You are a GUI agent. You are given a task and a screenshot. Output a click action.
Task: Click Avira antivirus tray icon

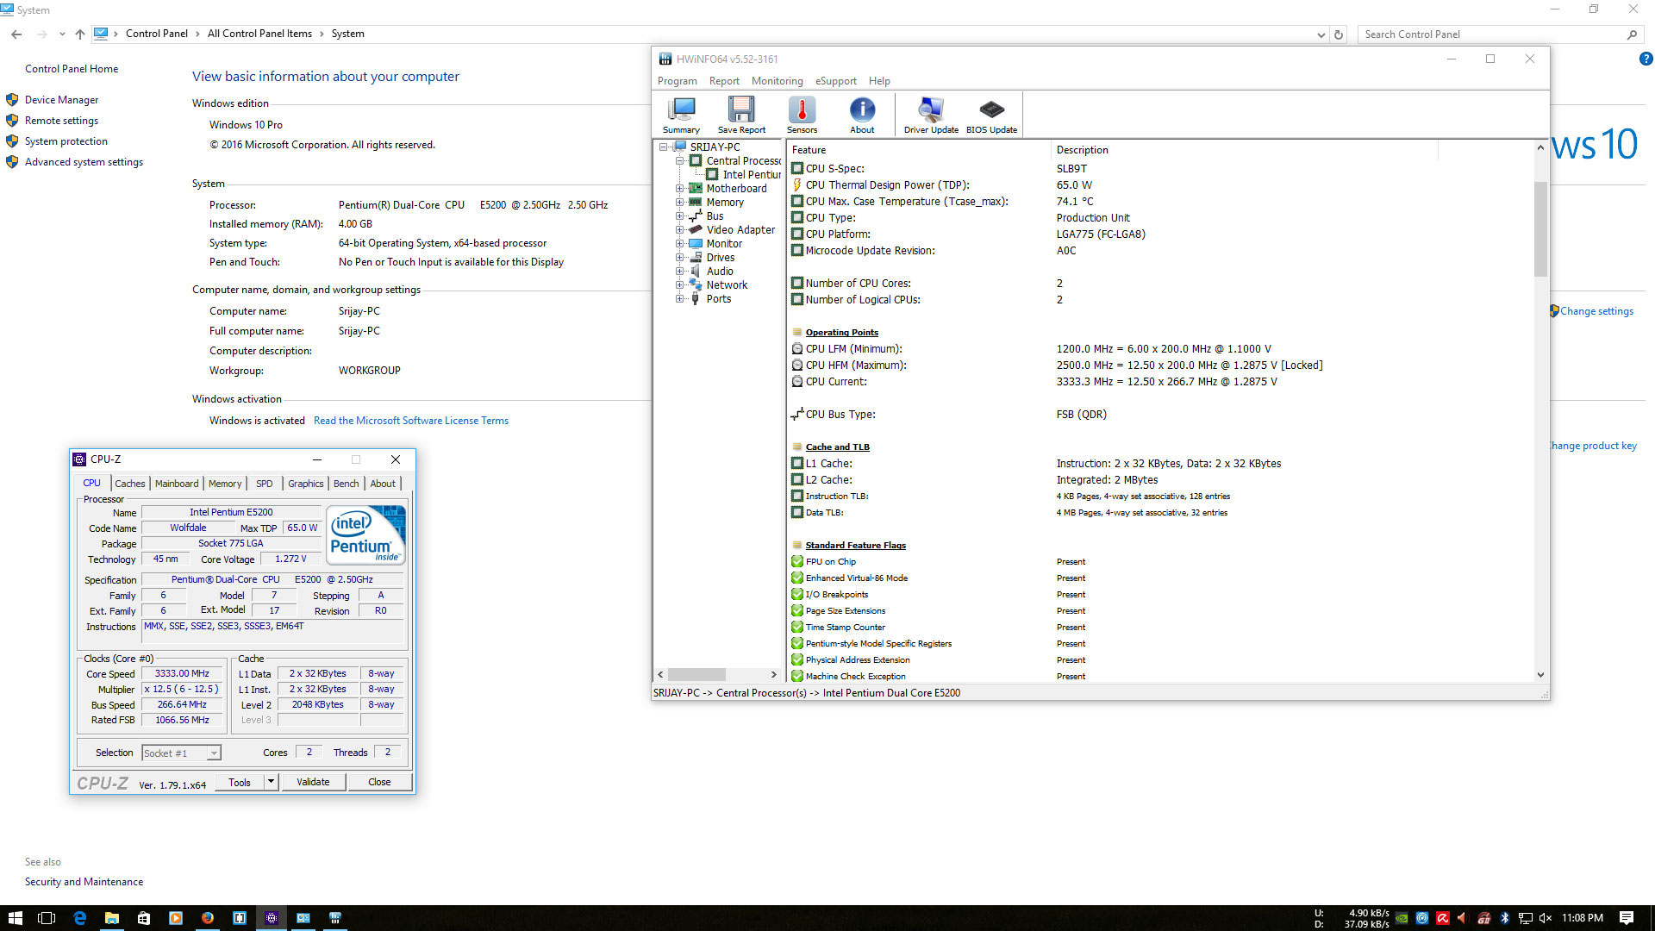tap(1442, 918)
